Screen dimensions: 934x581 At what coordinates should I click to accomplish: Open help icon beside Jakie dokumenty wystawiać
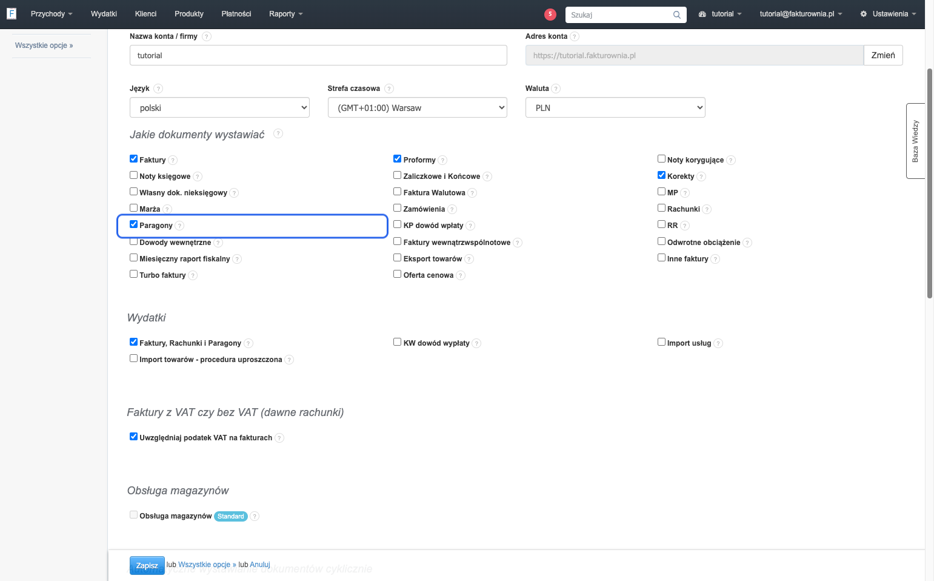[278, 133]
